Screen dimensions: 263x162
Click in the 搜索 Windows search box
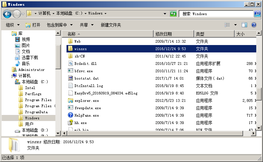[x=216, y=14]
